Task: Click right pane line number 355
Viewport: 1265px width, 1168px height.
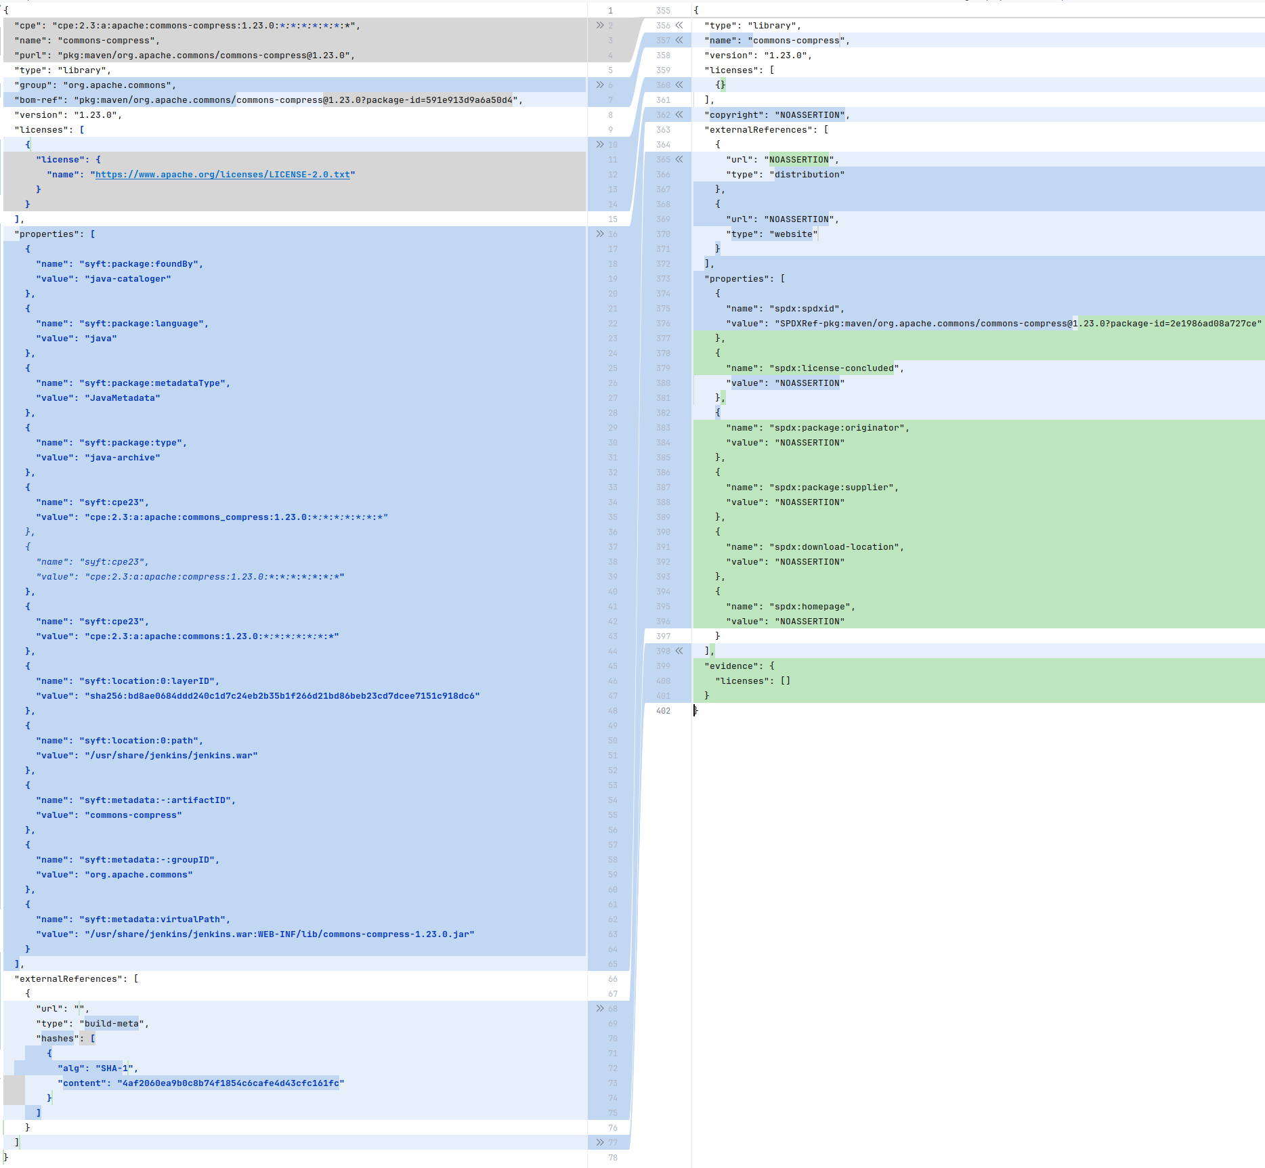Action: coord(663,11)
